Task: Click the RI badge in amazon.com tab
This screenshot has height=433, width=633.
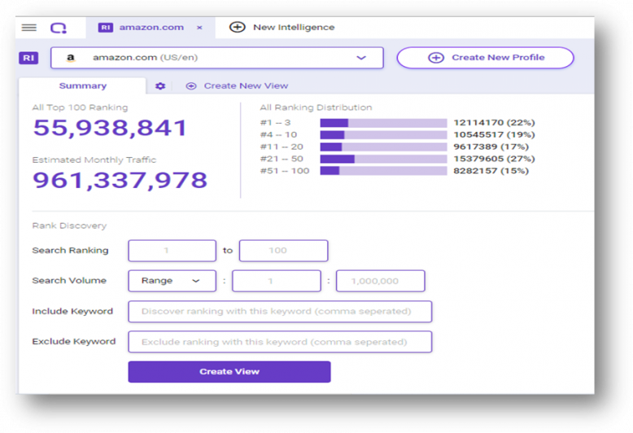Action: (106, 28)
